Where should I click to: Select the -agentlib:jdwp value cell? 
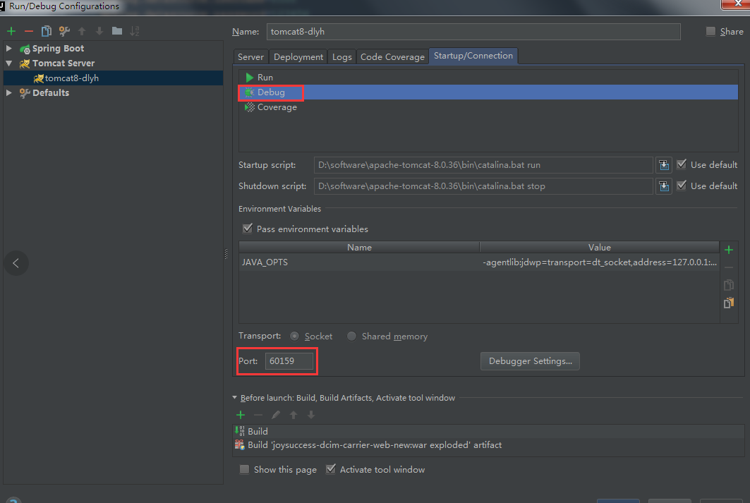[x=599, y=262]
